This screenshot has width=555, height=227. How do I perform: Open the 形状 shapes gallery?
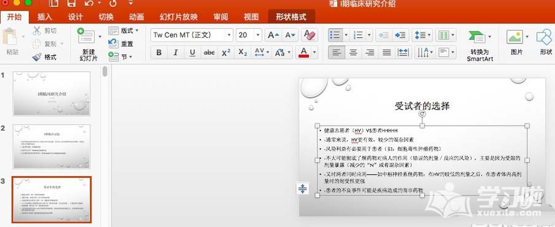click(545, 37)
